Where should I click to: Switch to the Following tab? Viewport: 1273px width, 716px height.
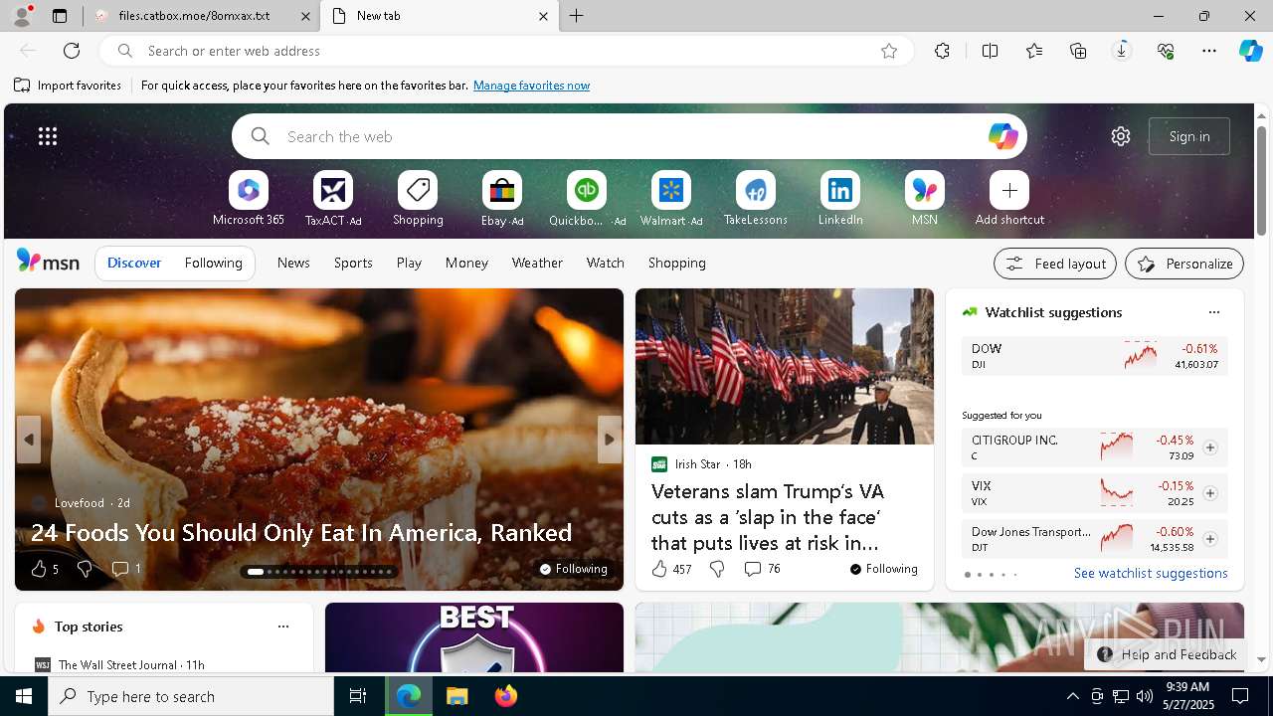(x=213, y=263)
